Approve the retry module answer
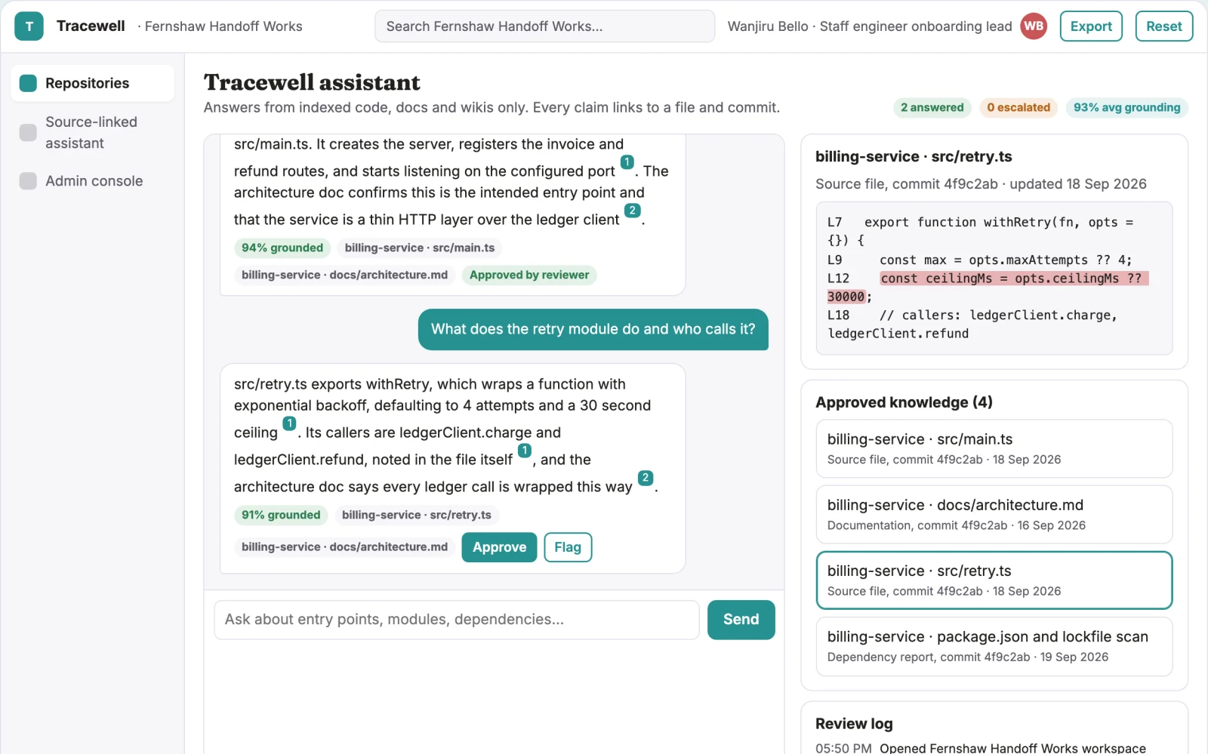This screenshot has width=1208, height=754. click(499, 547)
